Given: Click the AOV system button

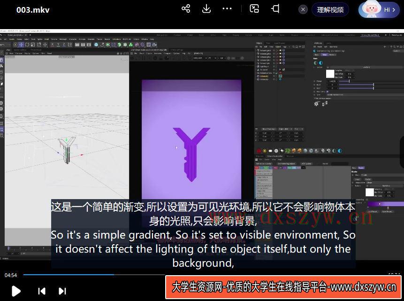Looking at the screenshot, I should 306,163.
